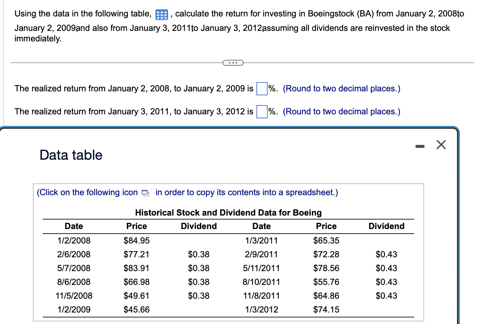Screen dimensions: 478x324
Task: Select the $74.15 price cell for 1/3/2012
Action: pos(326,309)
